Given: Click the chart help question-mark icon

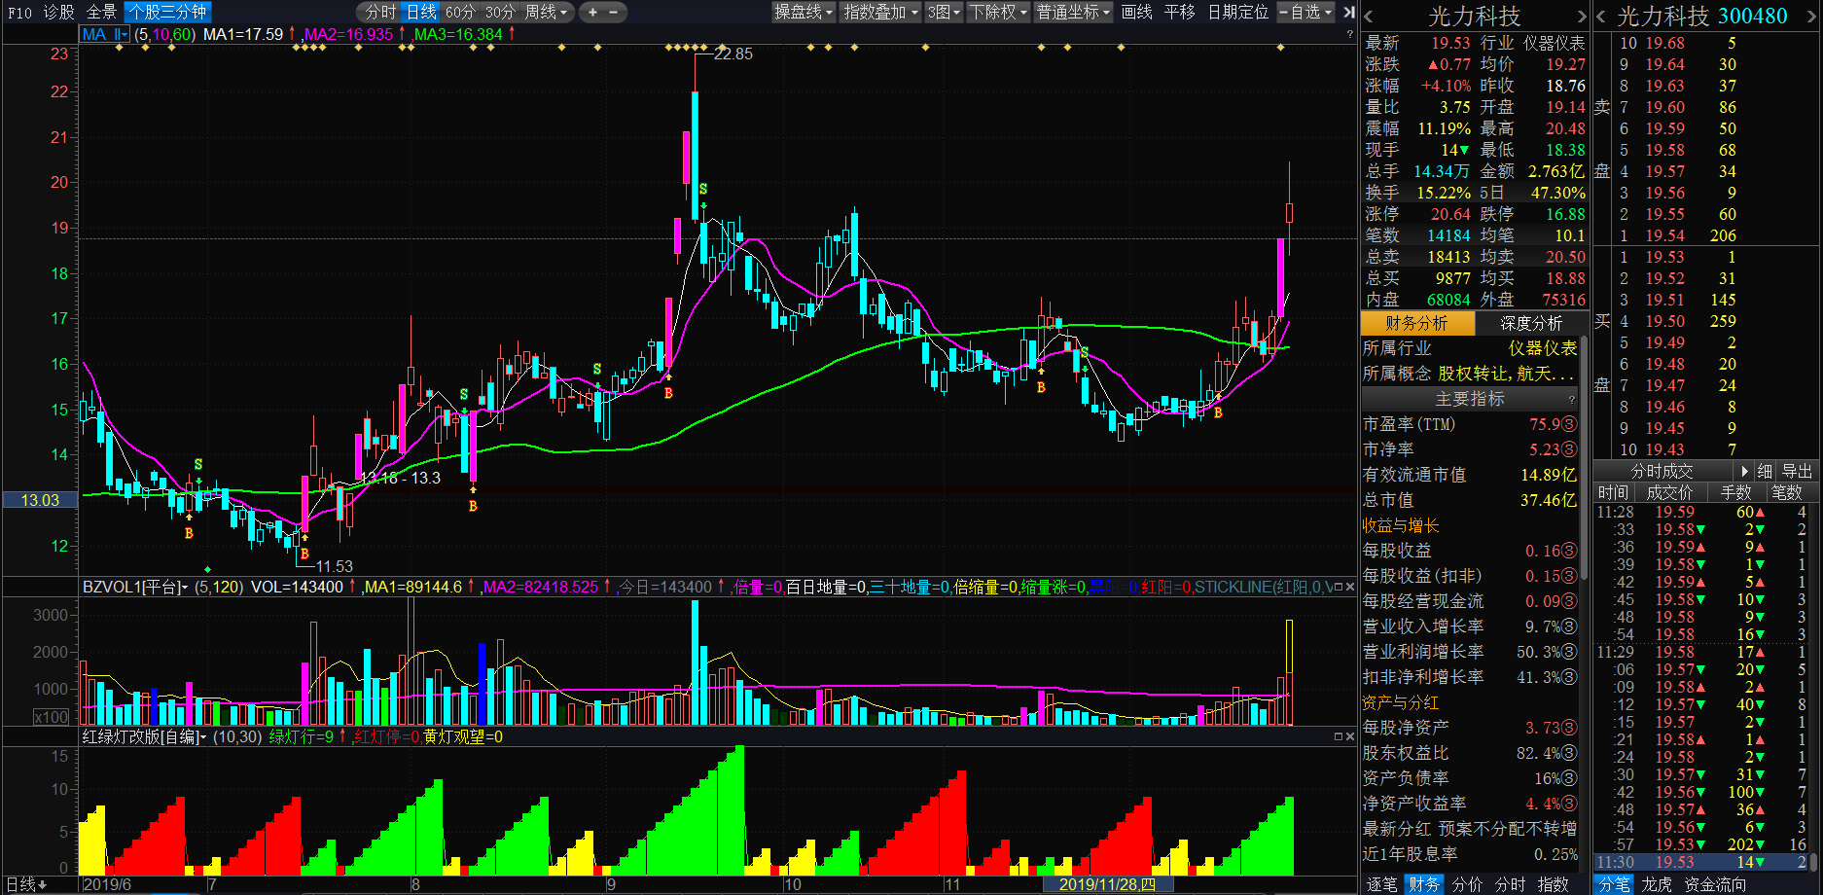Looking at the screenshot, I should pos(1349,34).
